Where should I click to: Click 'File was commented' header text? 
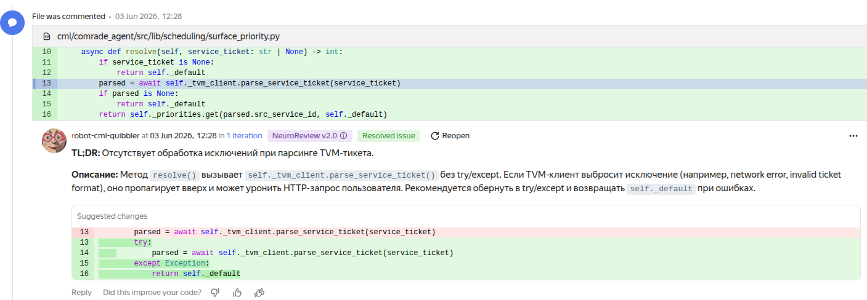pyautogui.click(x=68, y=16)
